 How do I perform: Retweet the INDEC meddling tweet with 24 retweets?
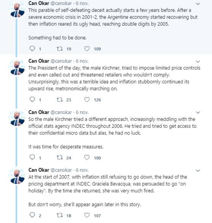click(x=60, y=158)
